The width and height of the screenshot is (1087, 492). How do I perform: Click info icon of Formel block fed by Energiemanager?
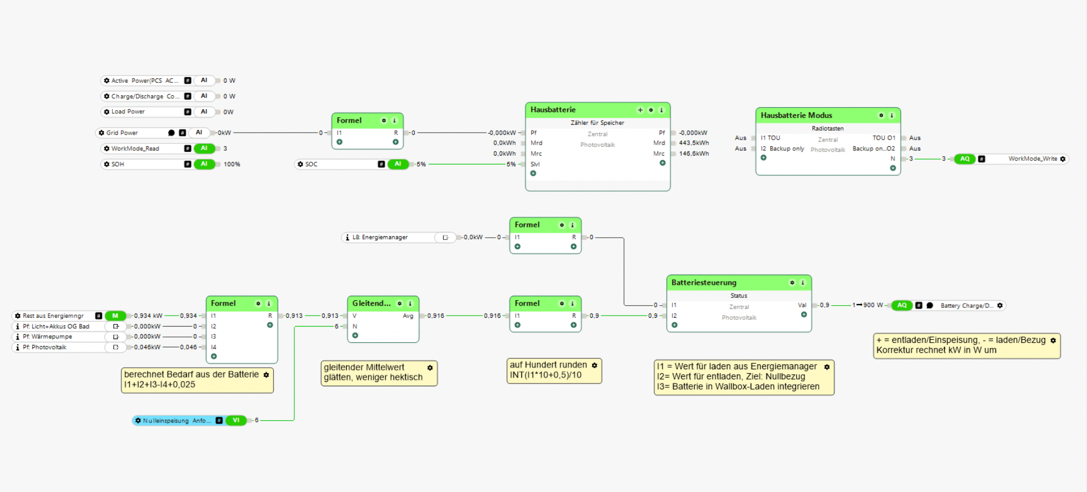573,225
